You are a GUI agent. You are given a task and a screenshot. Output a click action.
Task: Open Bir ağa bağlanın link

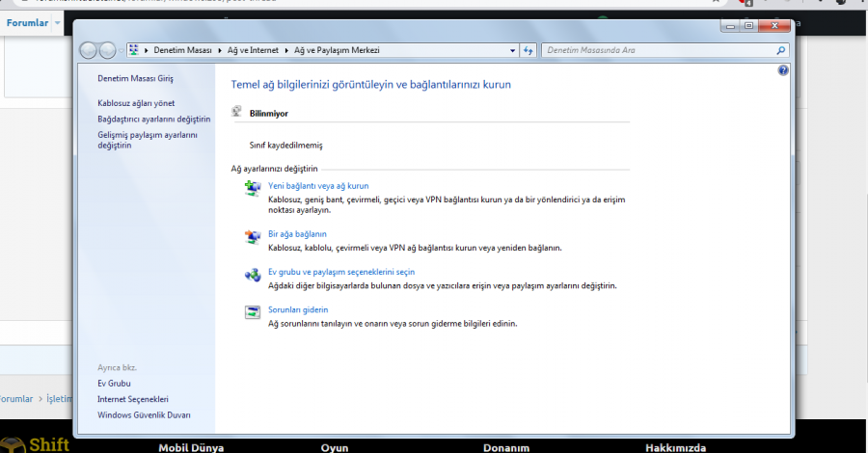pos(297,234)
